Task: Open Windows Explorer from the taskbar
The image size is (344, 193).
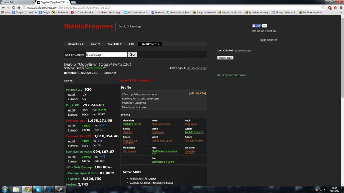Action: click(x=16, y=189)
